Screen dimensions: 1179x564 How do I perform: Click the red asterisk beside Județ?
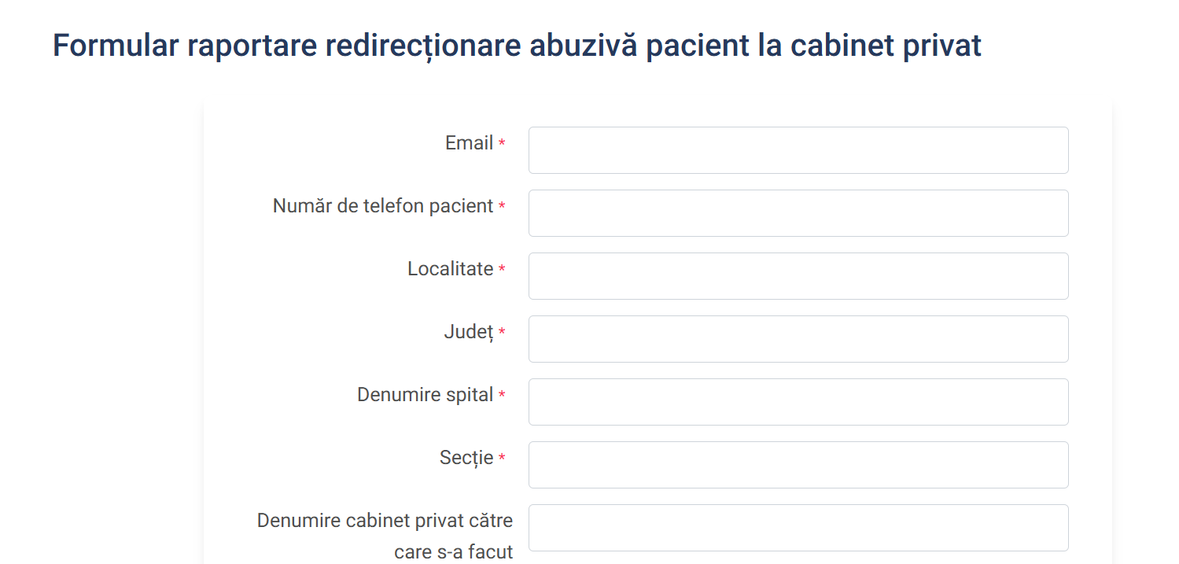[x=502, y=333]
